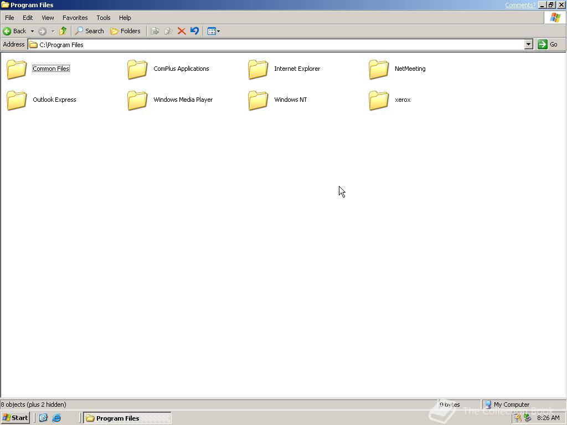Go up one folder level
Viewport: 567px width, 425px height.
pos(63,31)
